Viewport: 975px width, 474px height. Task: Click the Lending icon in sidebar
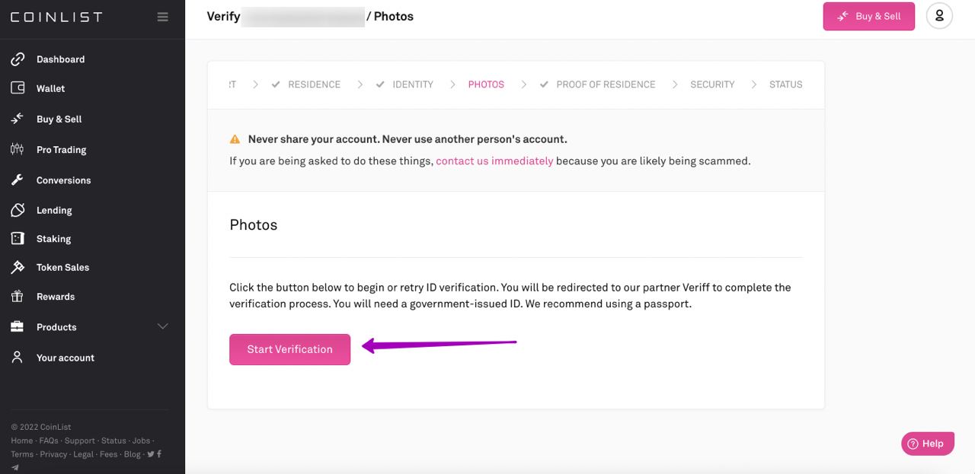pos(17,210)
